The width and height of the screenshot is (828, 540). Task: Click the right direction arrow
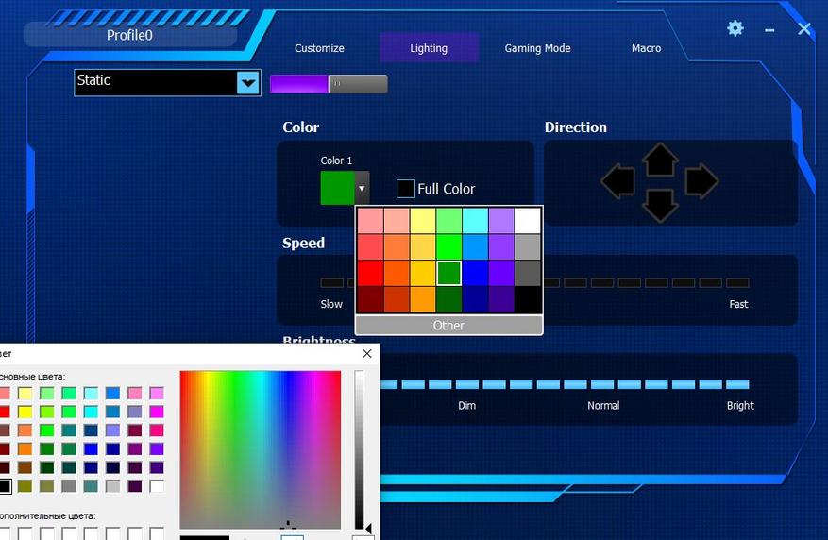pos(701,181)
